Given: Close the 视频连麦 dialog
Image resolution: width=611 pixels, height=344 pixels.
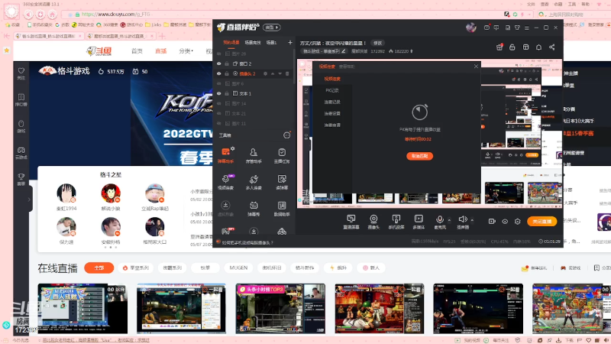Looking at the screenshot, I should pos(476,67).
